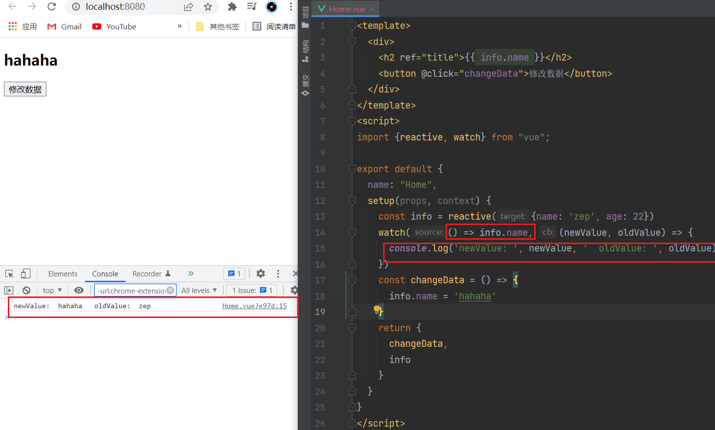Image resolution: width=715 pixels, height=430 pixels.
Task: Reload the localhost page
Action: pyautogui.click(x=52, y=6)
